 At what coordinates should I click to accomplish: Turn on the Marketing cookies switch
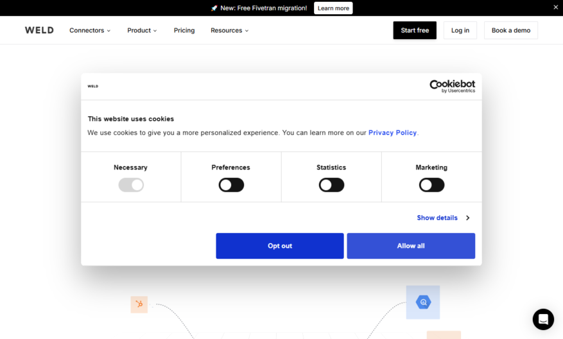pos(431,185)
